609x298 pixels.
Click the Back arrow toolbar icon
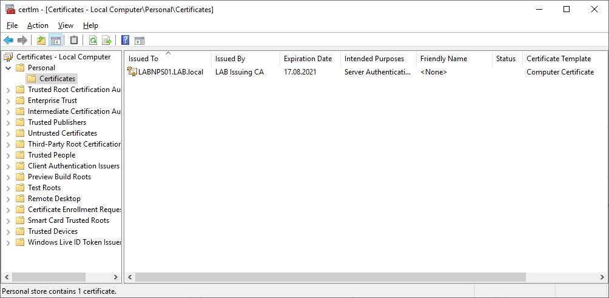8,40
